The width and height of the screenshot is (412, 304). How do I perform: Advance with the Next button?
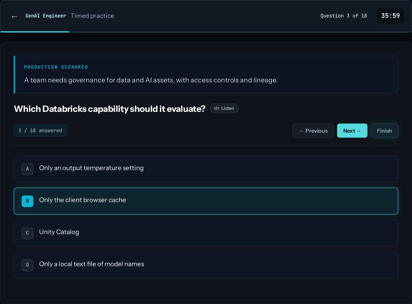pyautogui.click(x=352, y=131)
